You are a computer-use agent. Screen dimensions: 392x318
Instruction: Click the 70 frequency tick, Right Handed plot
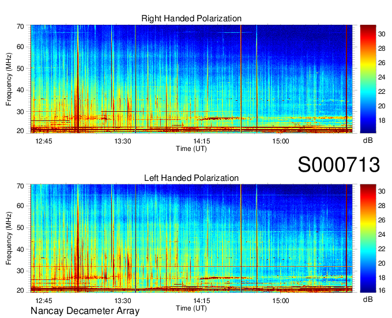(20, 26)
